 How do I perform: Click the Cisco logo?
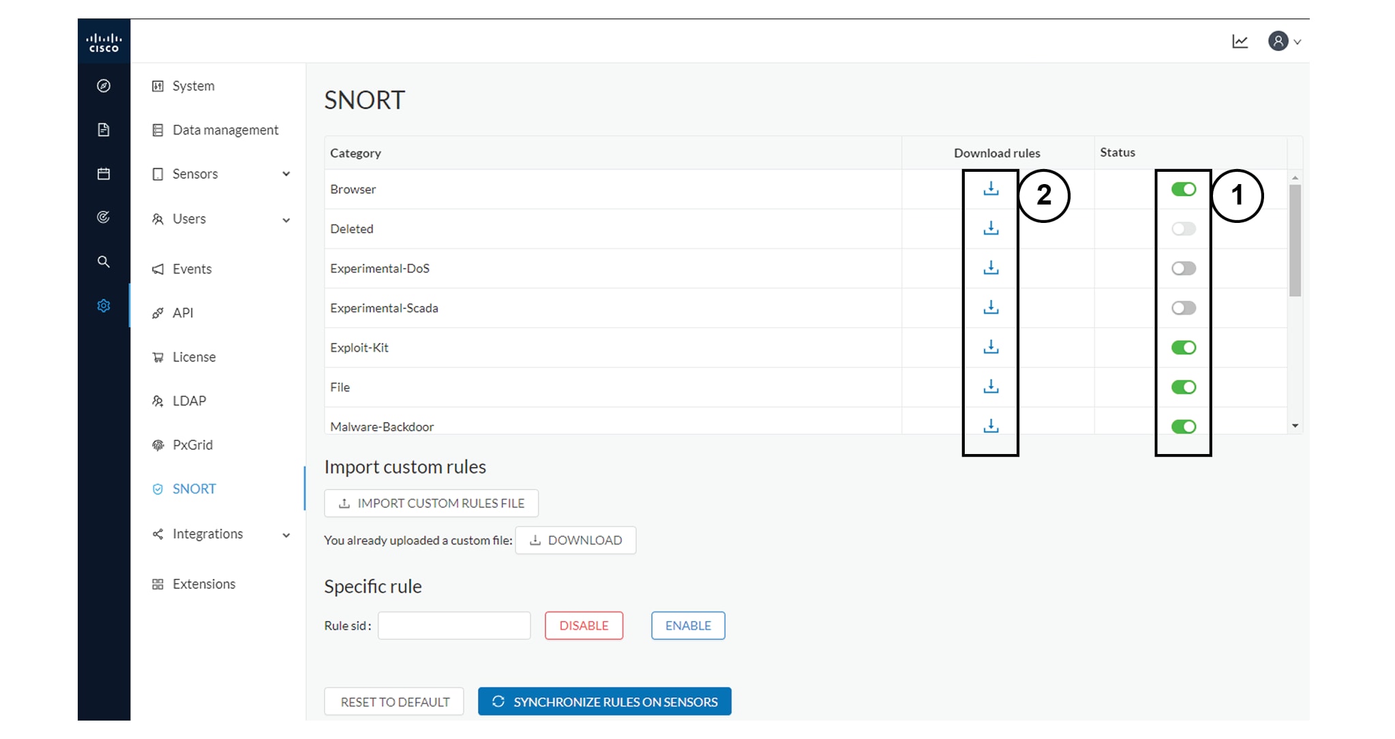coord(104,42)
